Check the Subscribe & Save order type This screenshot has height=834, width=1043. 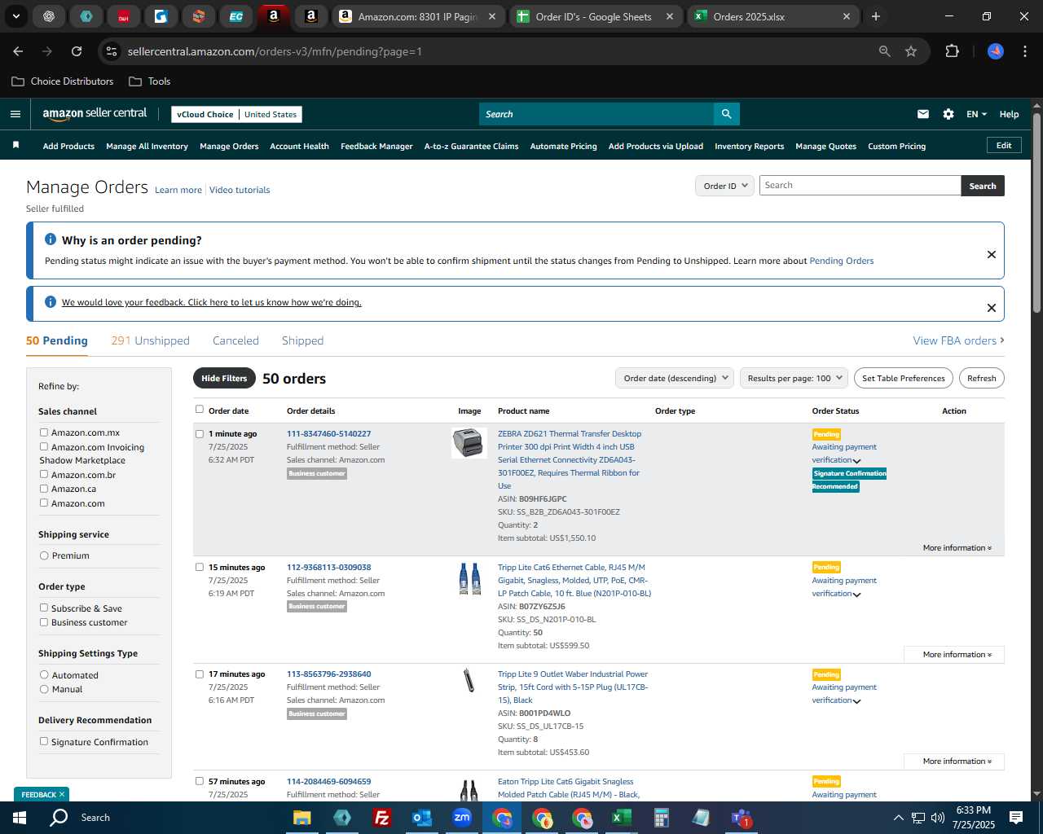click(44, 608)
